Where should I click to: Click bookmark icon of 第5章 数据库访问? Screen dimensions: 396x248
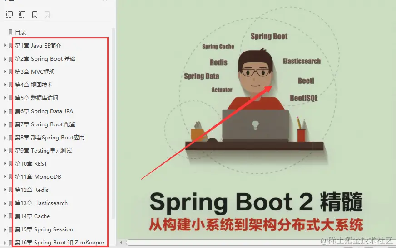[x=10, y=98]
